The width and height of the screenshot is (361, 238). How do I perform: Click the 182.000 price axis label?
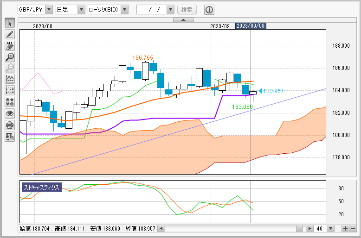(x=341, y=113)
